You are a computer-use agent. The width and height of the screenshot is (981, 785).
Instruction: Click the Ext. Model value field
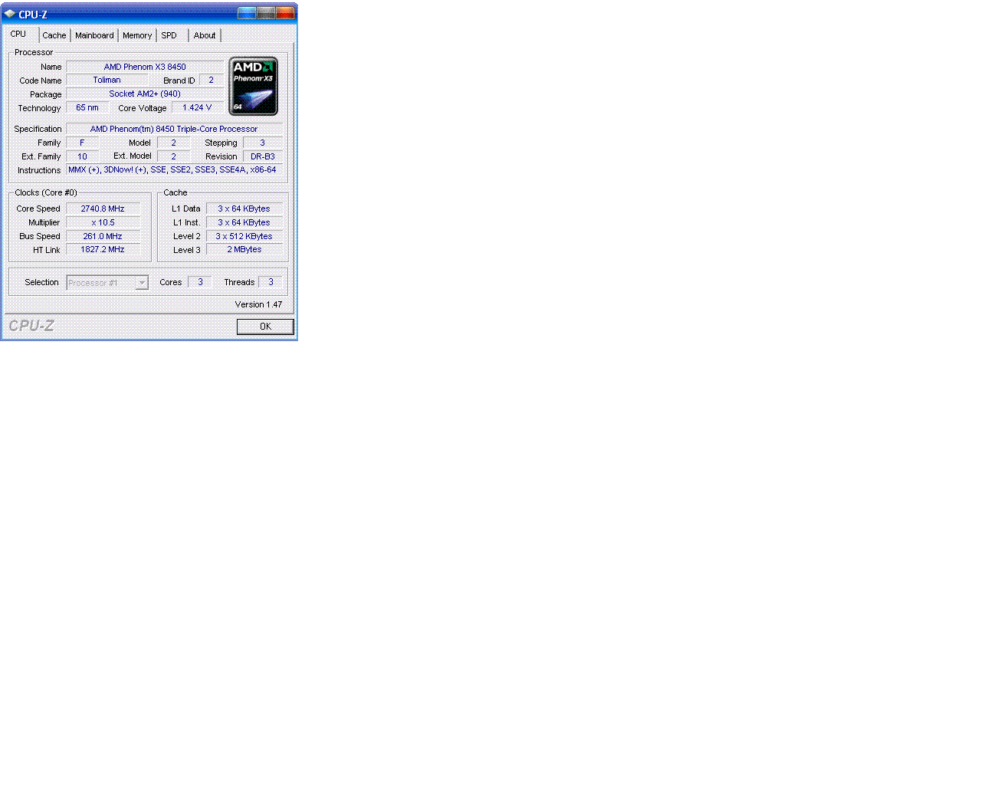[173, 156]
